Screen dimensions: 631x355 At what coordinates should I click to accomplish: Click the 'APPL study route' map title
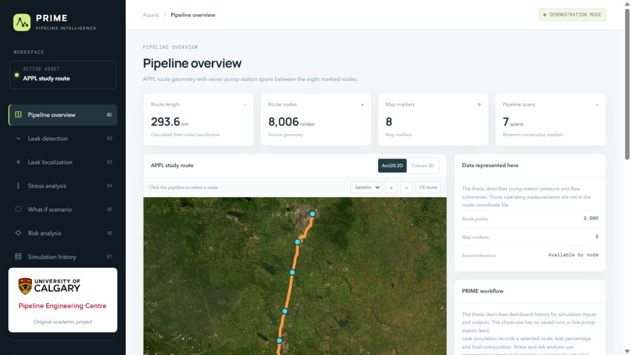point(172,166)
